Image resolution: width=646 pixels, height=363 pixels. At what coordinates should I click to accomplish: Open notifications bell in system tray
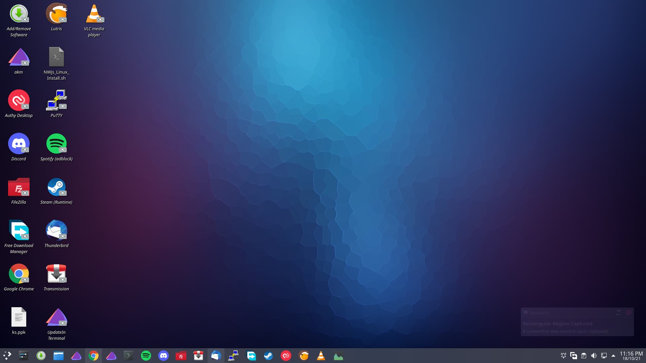(564, 356)
